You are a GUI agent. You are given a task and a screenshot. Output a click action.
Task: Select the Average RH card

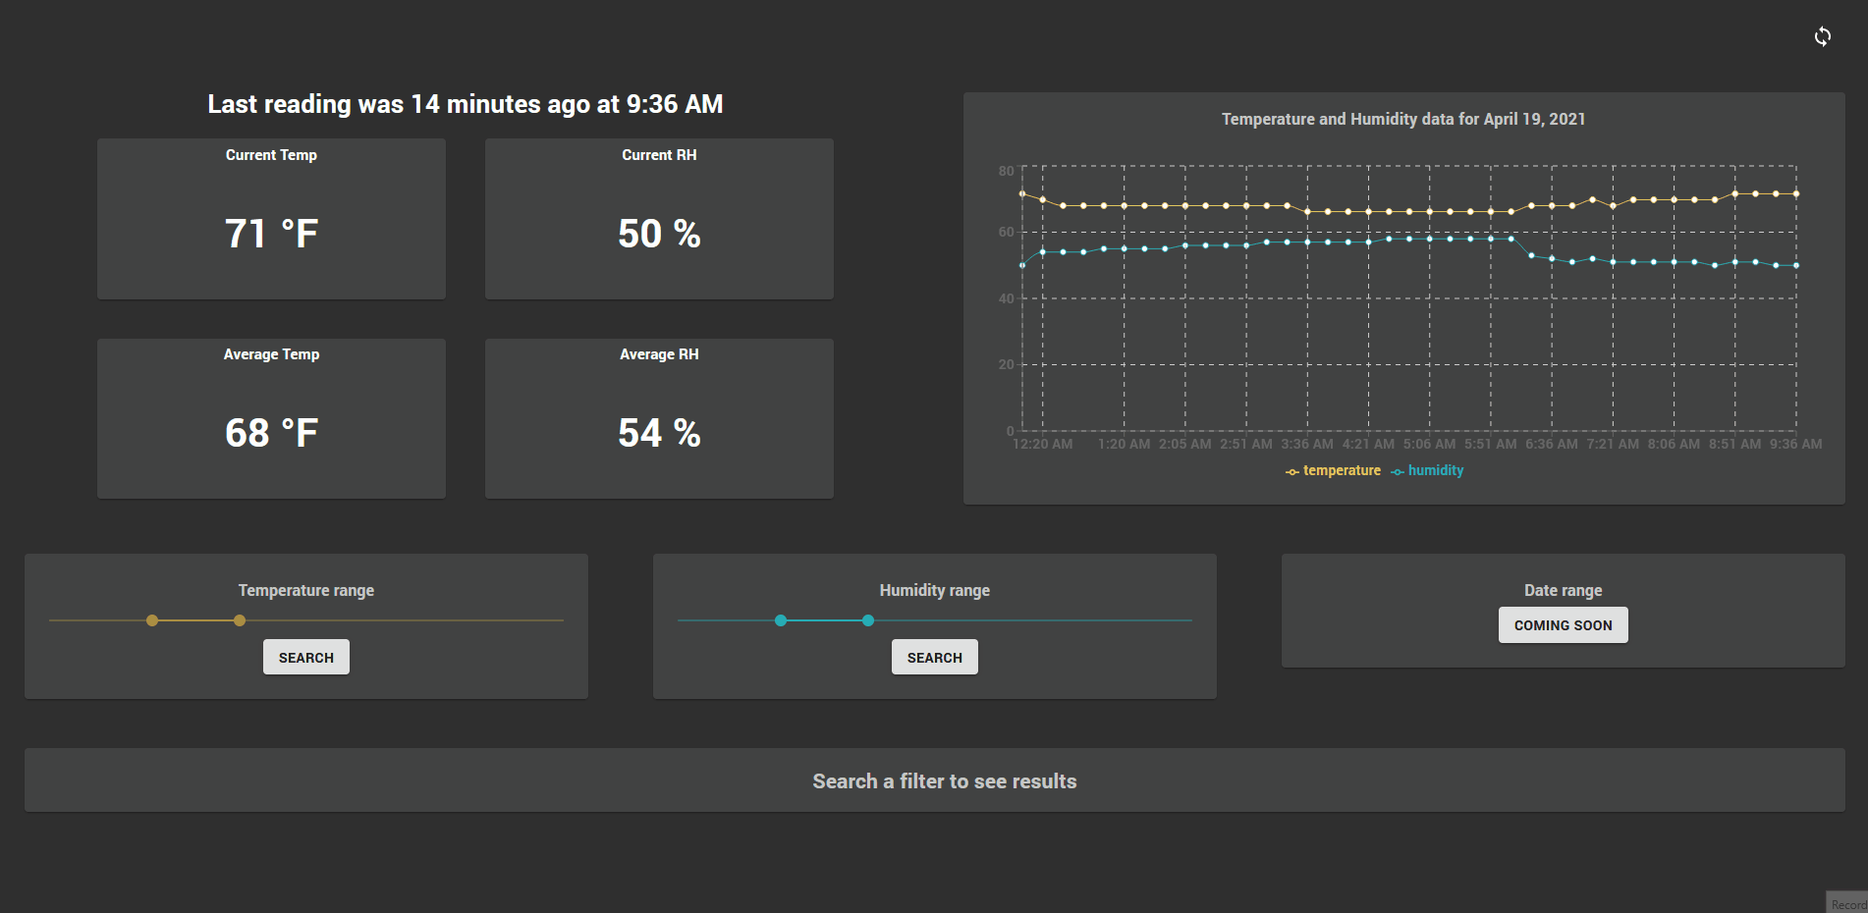click(659, 419)
